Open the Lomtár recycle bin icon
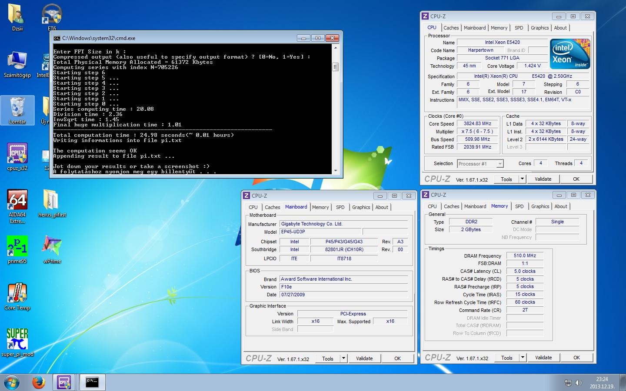This screenshot has width=626, height=391. (17, 110)
